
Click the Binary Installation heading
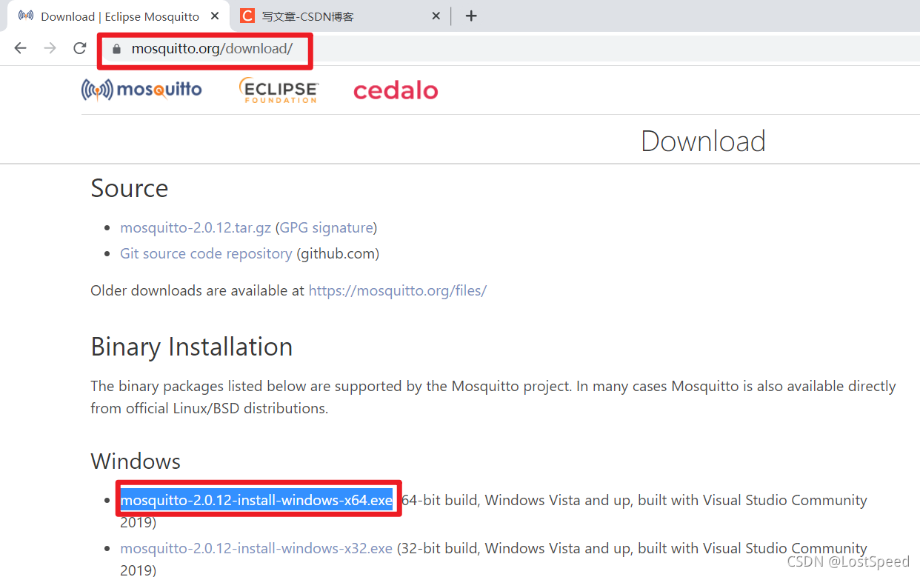click(192, 347)
